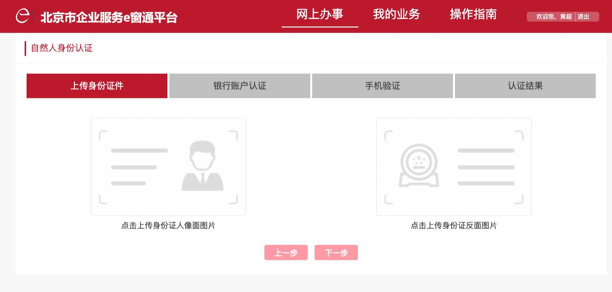Click the text-line placeholders on the ID portrait upload box
The height and width of the screenshot is (292, 612).
pyautogui.click(x=139, y=167)
